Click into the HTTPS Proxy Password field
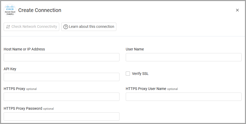The height and width of the screenshot is (124, 246). pos(62,116)
